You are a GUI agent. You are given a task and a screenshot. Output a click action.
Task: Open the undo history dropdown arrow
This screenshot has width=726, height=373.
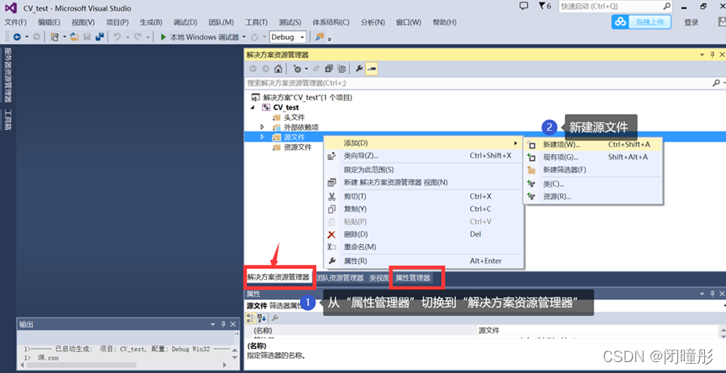(x=127, y=37)
